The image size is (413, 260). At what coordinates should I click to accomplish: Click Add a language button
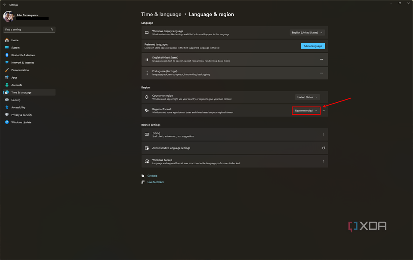(313, 46)
